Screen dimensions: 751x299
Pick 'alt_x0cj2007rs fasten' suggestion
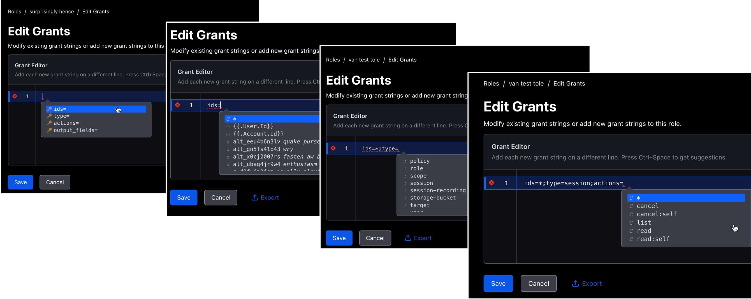[x=272, y=156]
